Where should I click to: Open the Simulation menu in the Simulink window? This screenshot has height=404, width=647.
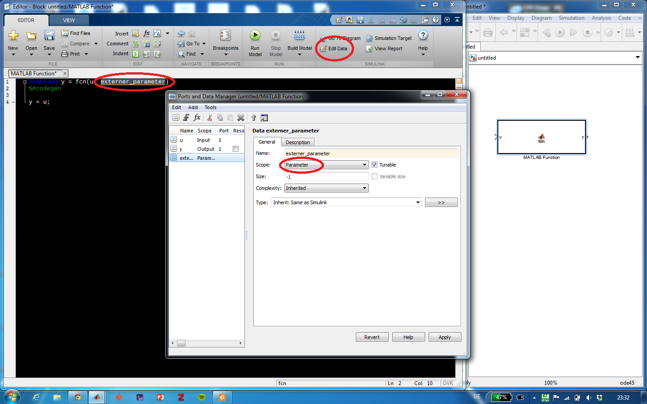(x=572, y=18)
